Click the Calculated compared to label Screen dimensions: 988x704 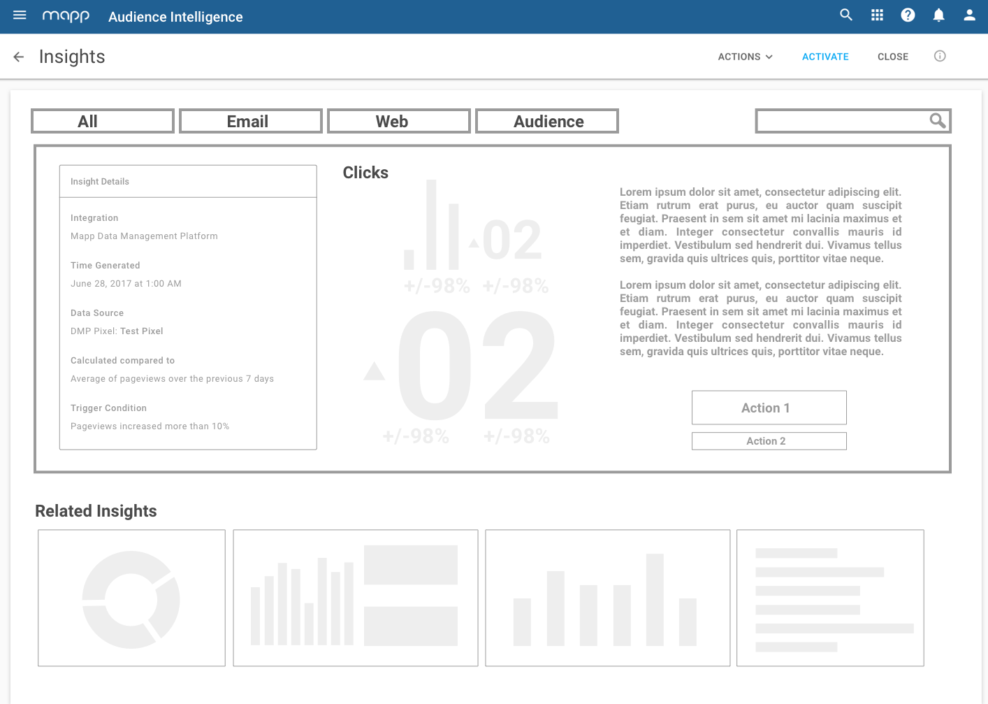pyautogui.click(x=122, y=361)
